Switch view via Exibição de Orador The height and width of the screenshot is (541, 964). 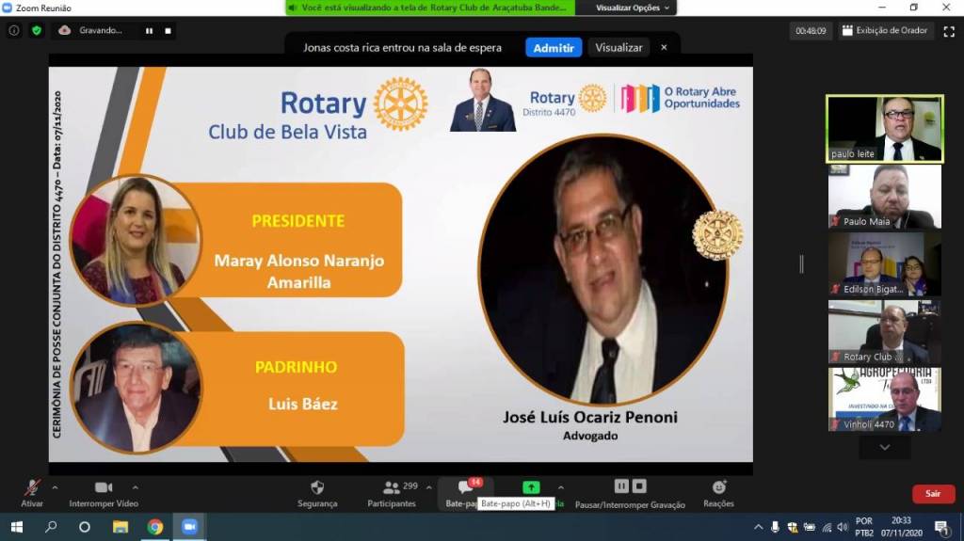[884, 30]
